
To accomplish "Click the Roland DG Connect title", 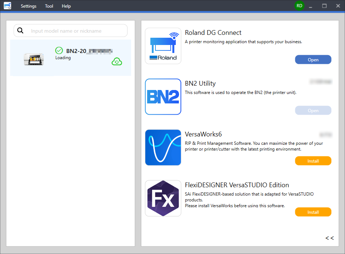I will click(213, 33).
